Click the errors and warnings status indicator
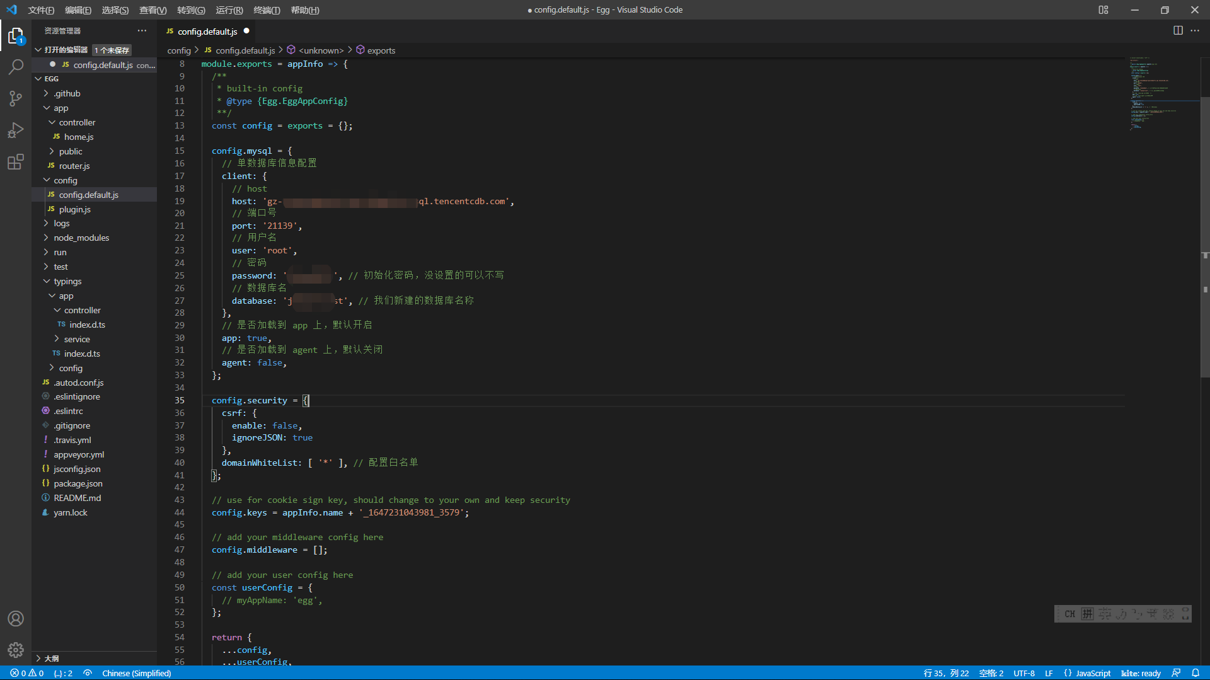Viewport: 1210px width, 680px height. click(27, 673)
